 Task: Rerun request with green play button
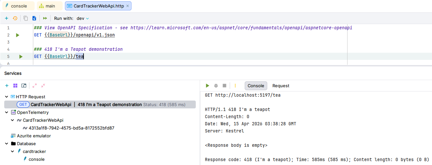[x=207, y=86]
